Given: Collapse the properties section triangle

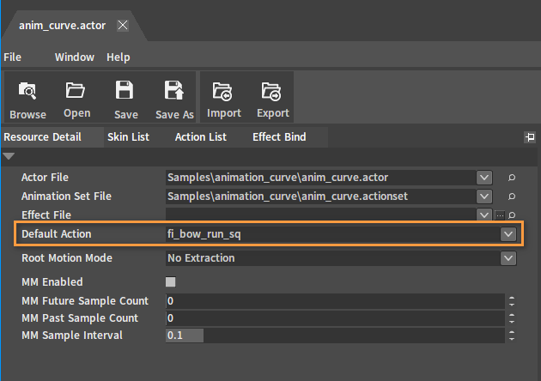Looking at the screenshot, I should tap(9, 156).
